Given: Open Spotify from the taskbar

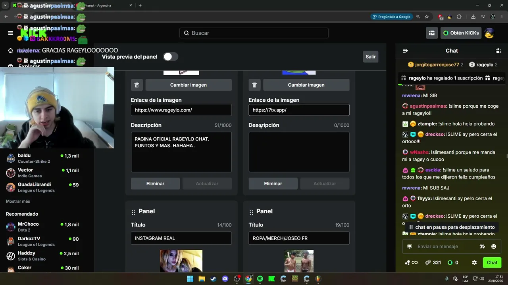Looking at the screenshot, I should 260,279.
